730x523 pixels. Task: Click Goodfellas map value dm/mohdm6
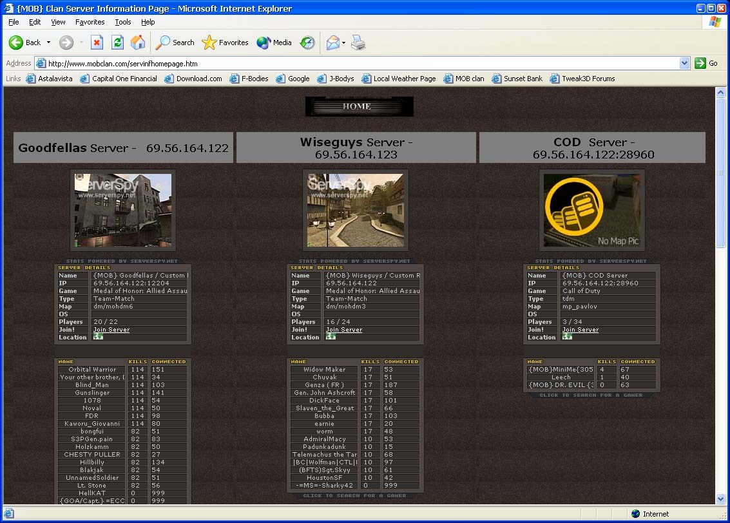pos(113,307)
